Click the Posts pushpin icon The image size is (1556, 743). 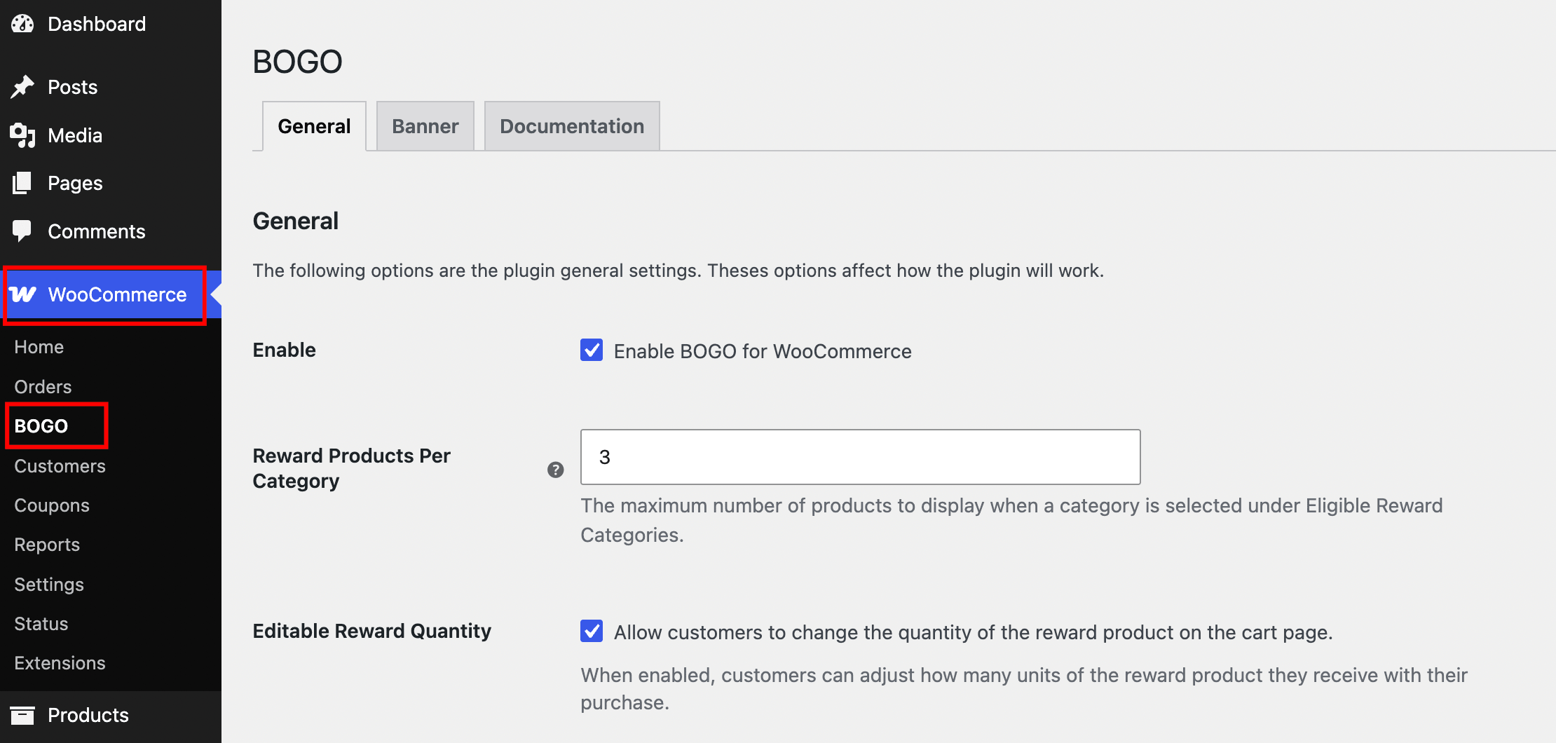pyautogui.click(x=22, y=87)
